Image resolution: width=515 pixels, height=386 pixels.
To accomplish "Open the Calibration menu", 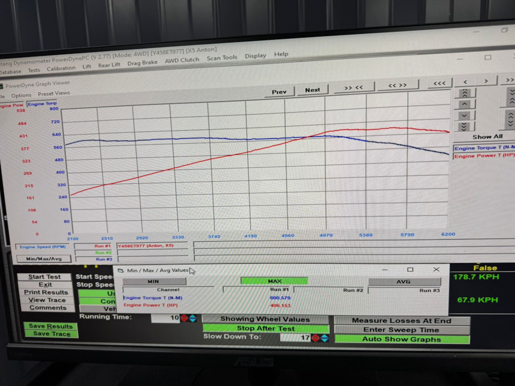I will pyautogui.click(x=61, y=68).
